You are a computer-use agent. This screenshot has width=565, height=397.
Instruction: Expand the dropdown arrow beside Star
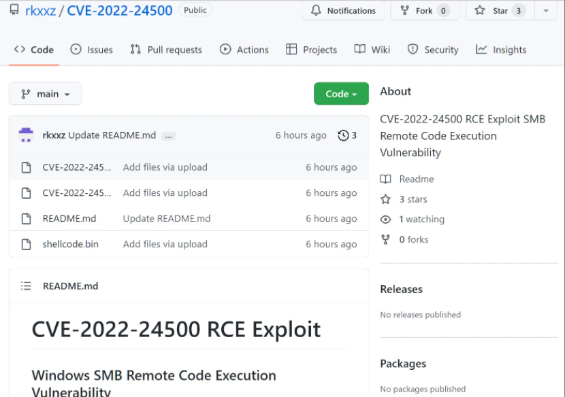(546, 11)
